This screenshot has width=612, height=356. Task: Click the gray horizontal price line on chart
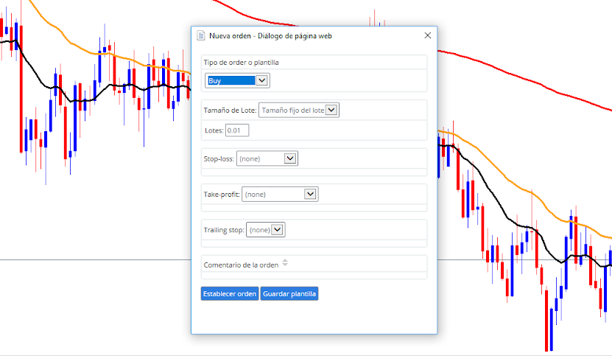click(x=96, y=259)
